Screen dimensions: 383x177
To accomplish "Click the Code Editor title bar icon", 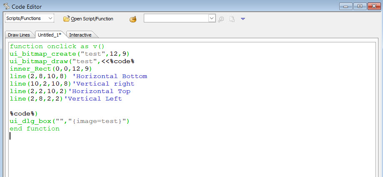I will pyautogui.click(x=6, y=6).
